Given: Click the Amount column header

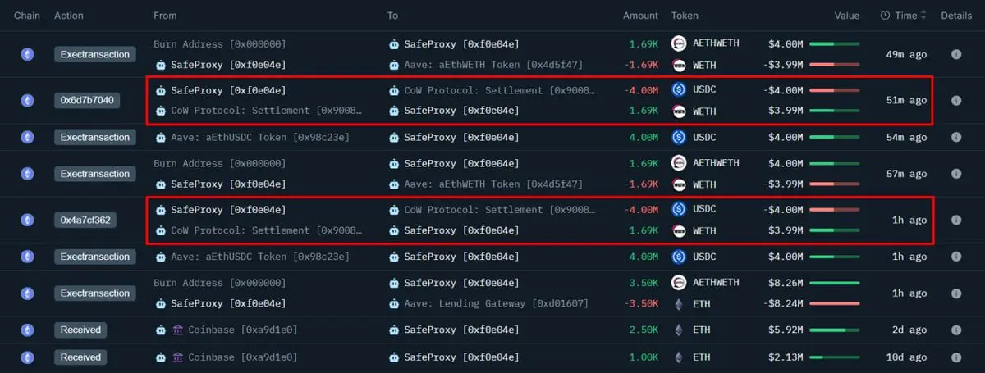Looking at the screenshot, I should (x=640, y=16).
